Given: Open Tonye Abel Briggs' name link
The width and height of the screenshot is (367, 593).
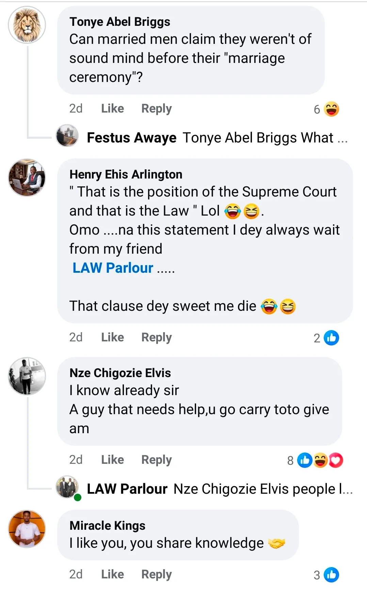Looking at the screenshot, I should click(x=119, y=22).
